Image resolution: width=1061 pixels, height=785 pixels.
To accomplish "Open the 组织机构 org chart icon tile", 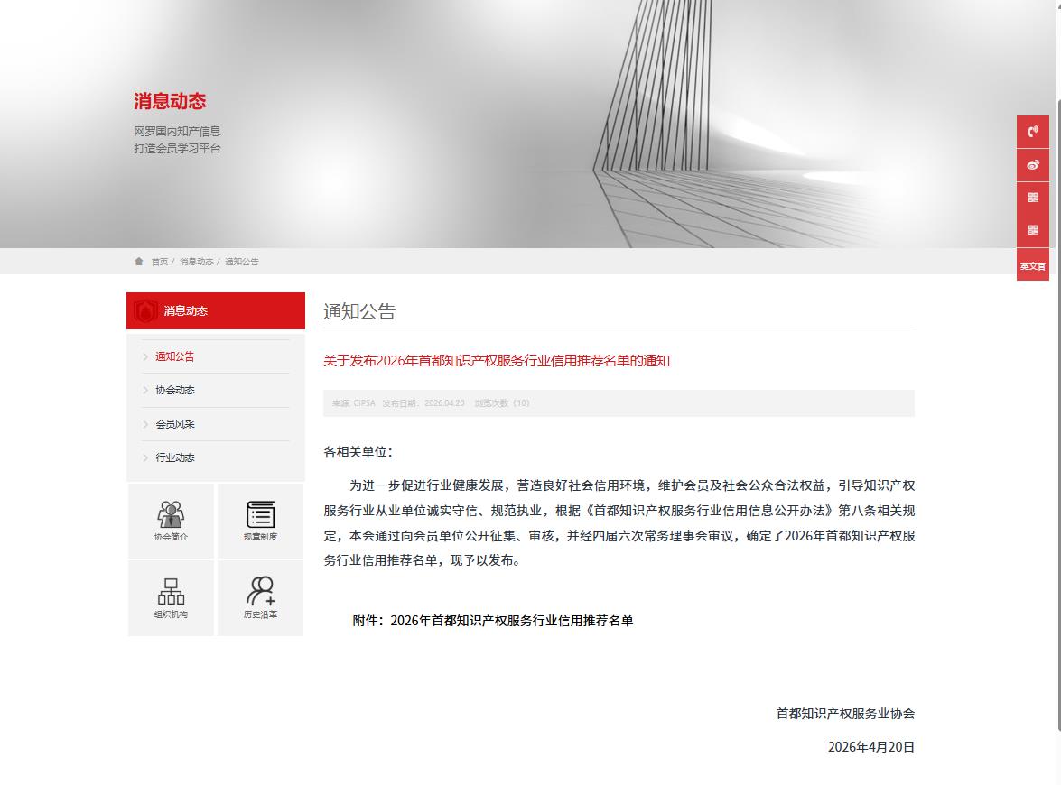I will pos(171,597).
